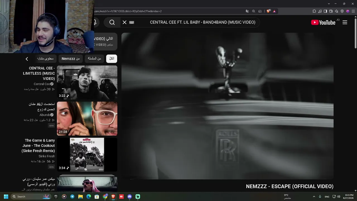Image resolution: width=357 pixels, height=201 pixels.
Task: Open the green app icon next to Discord
Action: click(138, 197)
